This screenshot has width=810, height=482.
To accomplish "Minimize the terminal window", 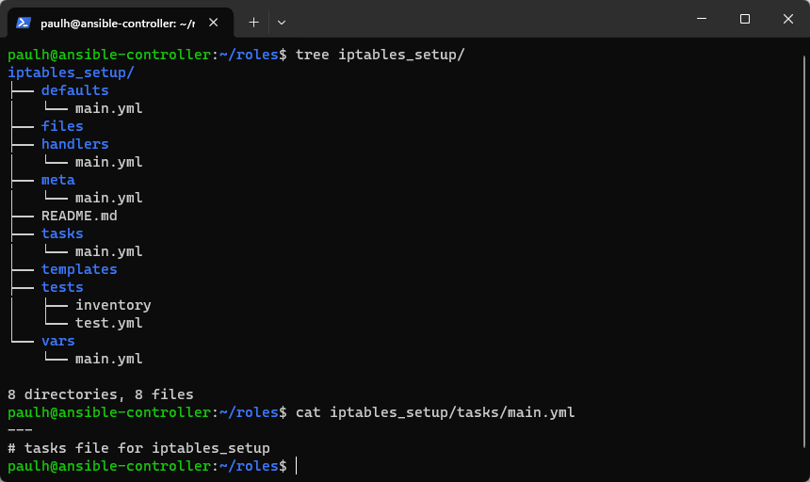I will click(x=701, y=19).
